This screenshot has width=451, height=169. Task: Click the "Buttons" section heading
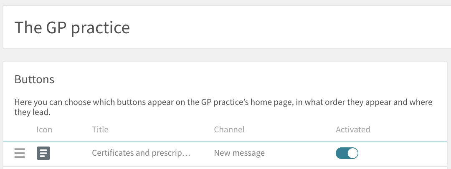pyautogui.click(x=34, y=79)
